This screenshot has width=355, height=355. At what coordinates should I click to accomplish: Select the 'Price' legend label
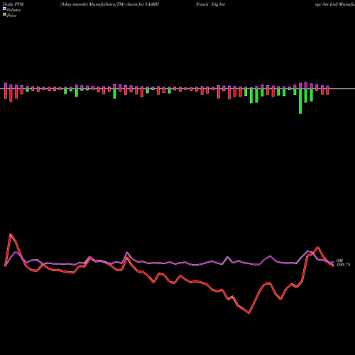pyautogui.click(x=11, y=16)
